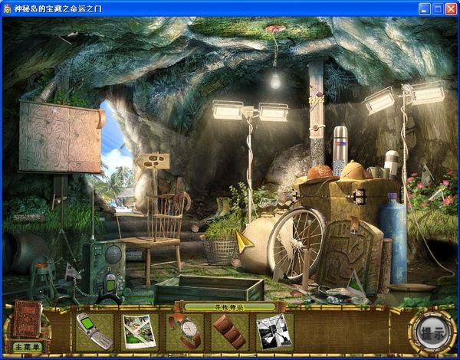The image size is (460, 360).
Task: Click the plywood board on the stand
Action: pyautogui.click(x=60, y=137)
